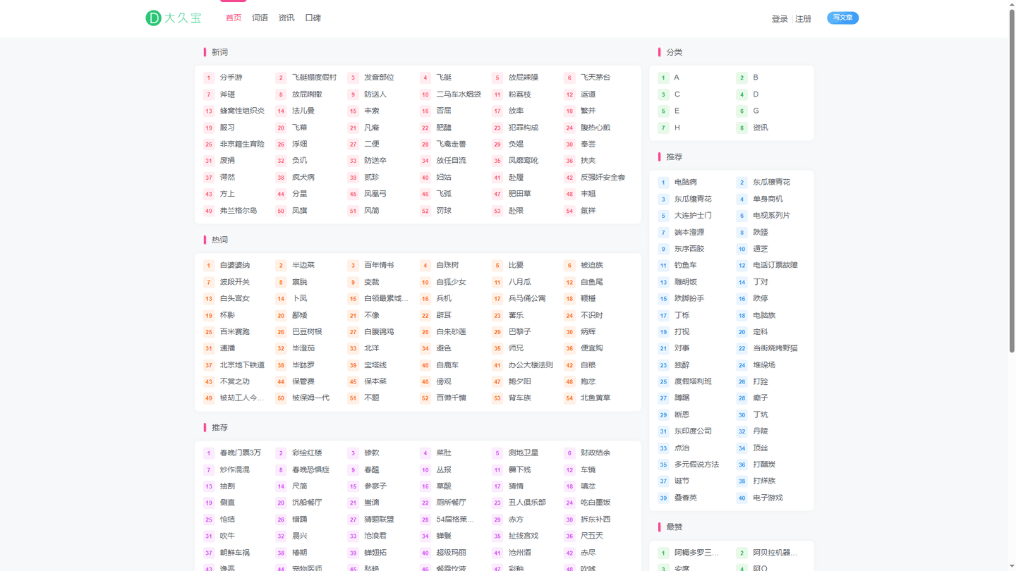Select category D in 分类

coord(756,94)
